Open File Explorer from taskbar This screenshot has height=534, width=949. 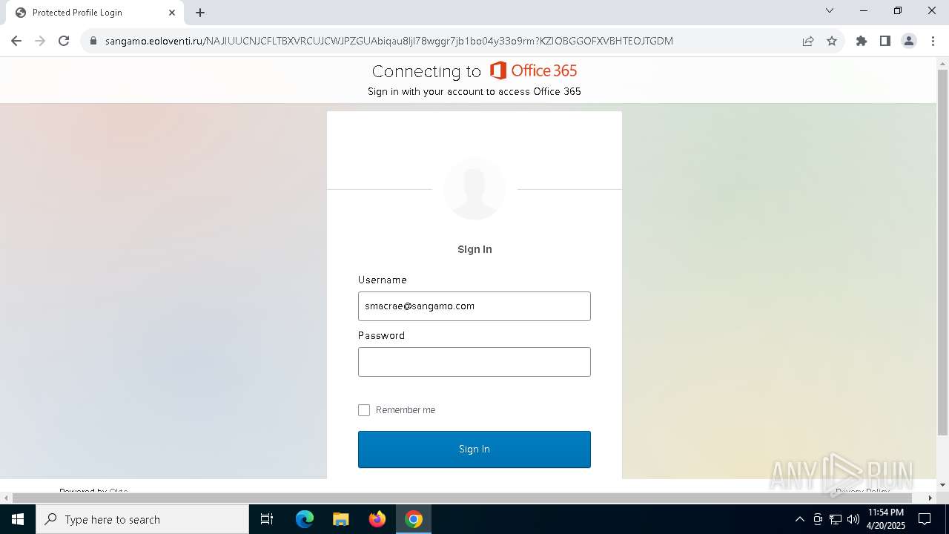(340, 519)
